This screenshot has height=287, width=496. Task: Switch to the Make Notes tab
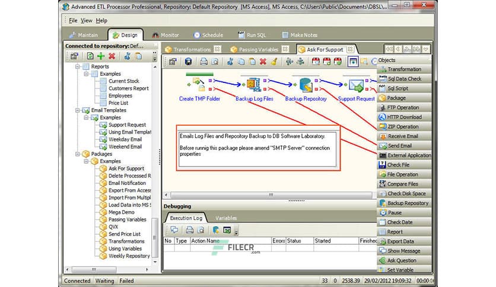[x=300, y=35]
